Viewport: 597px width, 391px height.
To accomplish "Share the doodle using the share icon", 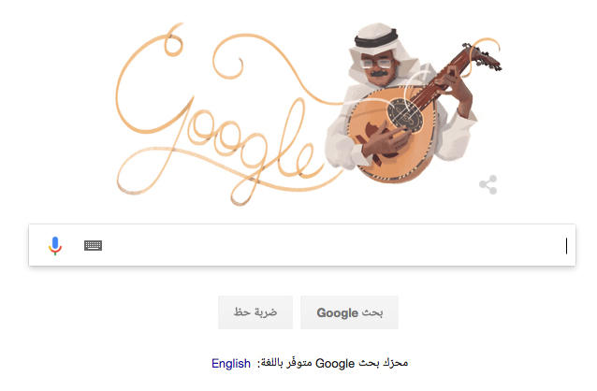I will pos(488,184).
